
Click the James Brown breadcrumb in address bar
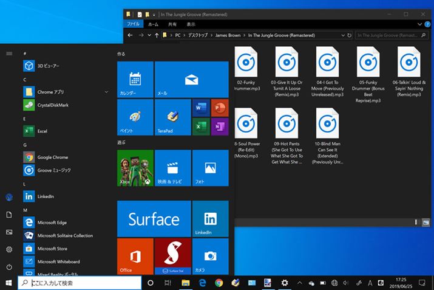pyautogui.click(x=228, y=36)
